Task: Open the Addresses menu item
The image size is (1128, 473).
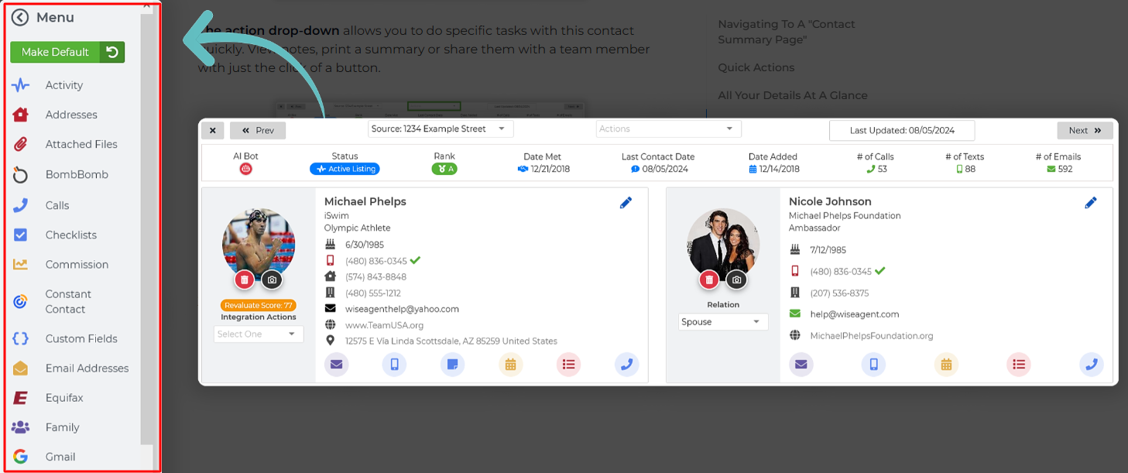Action: [x=71, y=115]
